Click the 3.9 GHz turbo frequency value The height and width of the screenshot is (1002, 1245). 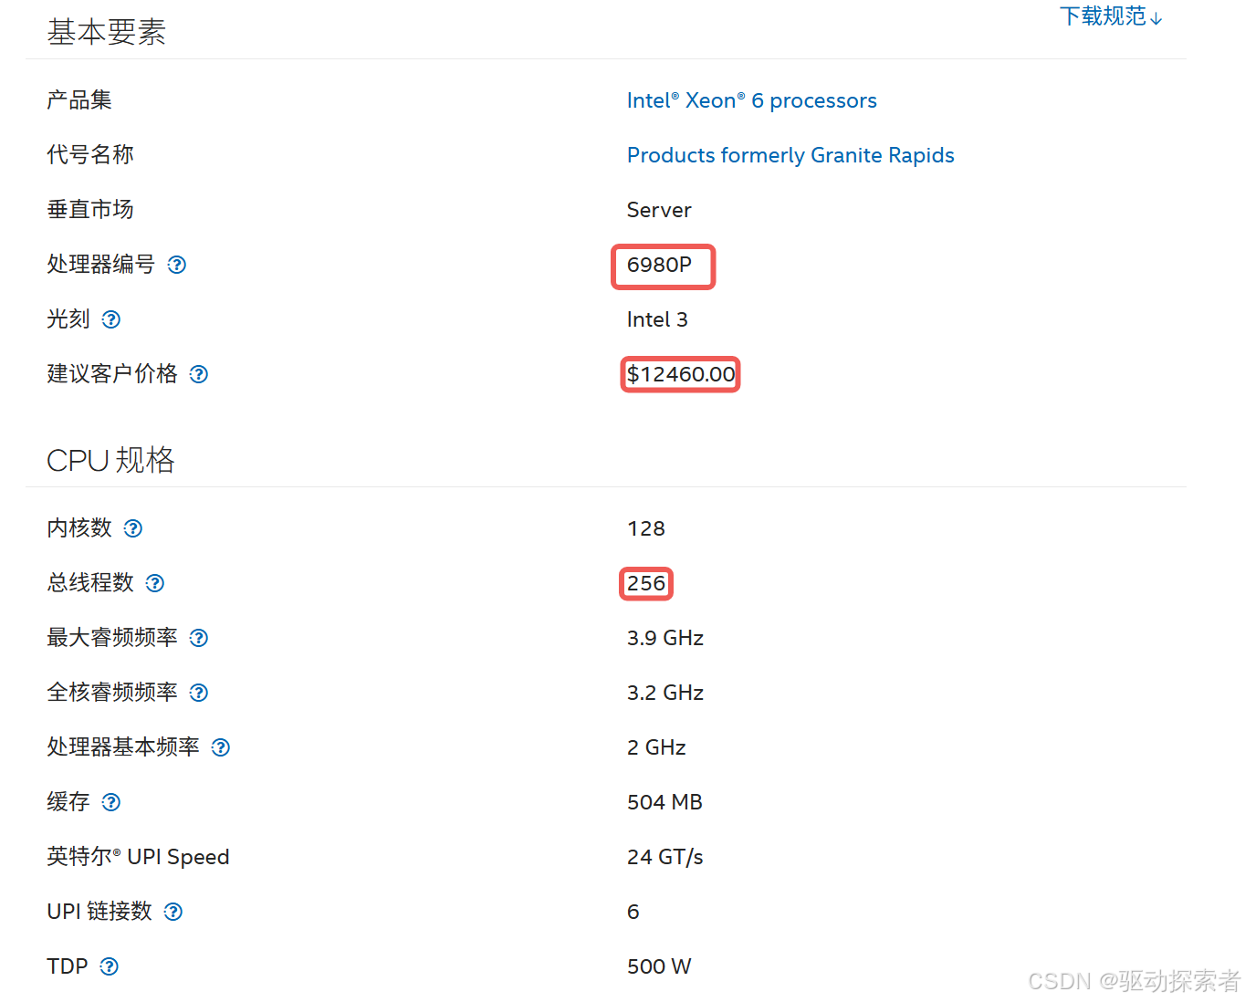(x=665, y=638)
